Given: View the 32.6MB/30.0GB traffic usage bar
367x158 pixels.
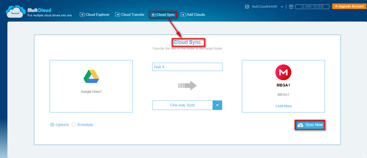Looking at the screenshot, I should tap(313, 7).
